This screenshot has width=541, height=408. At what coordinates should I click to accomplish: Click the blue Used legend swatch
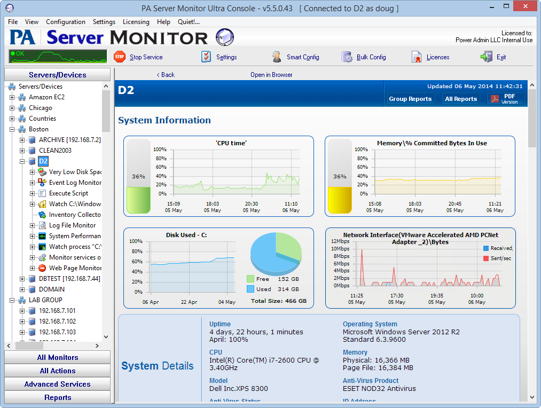tap(250, 289)
